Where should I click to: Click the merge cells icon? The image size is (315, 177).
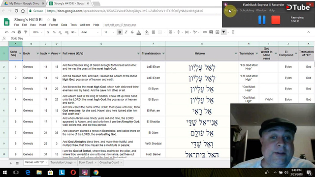coord(160,32)
